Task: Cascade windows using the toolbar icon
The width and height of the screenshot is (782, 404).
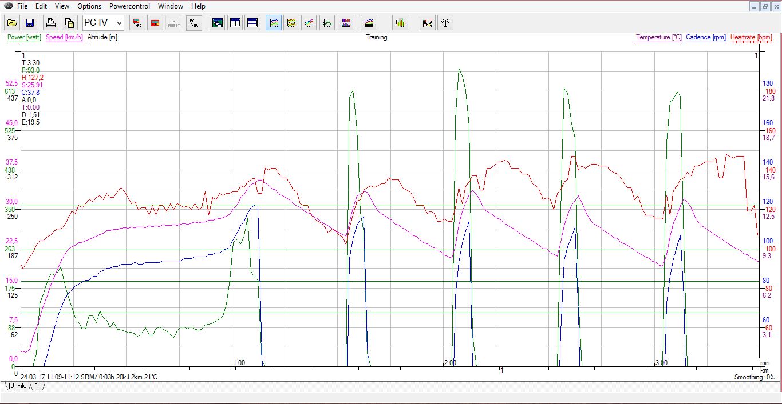Action: click(x=217, y=23)
